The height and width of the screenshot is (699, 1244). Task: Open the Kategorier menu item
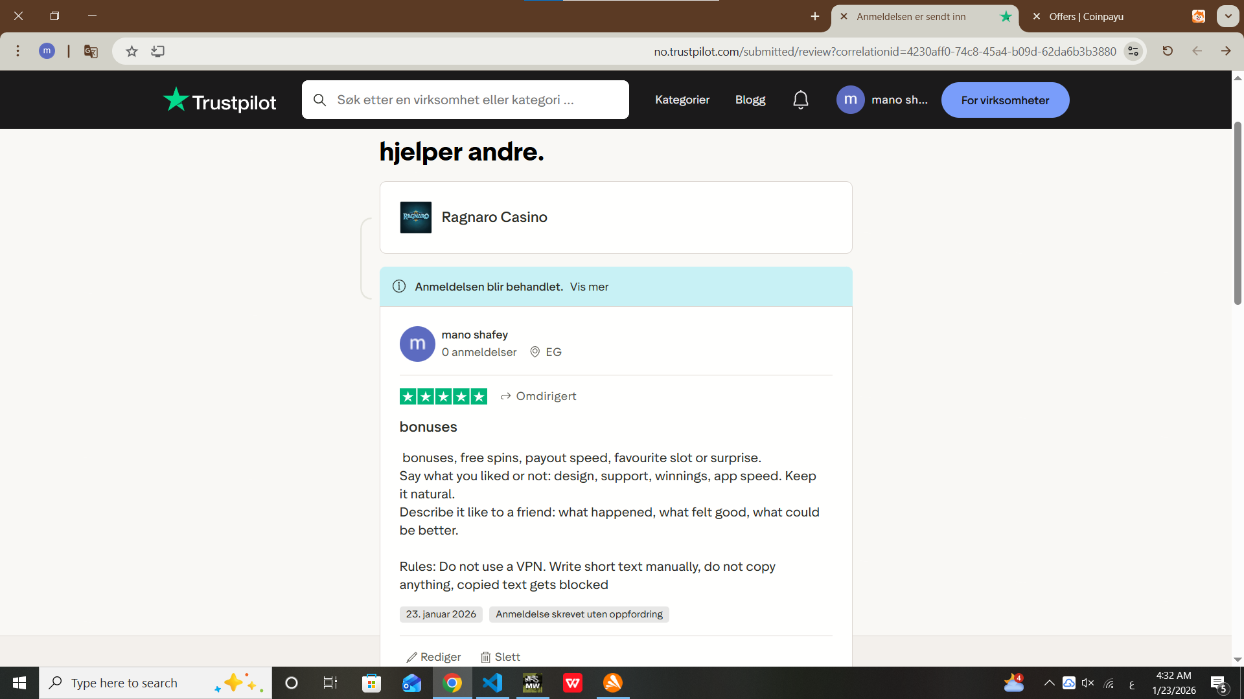tap(682, 100)
